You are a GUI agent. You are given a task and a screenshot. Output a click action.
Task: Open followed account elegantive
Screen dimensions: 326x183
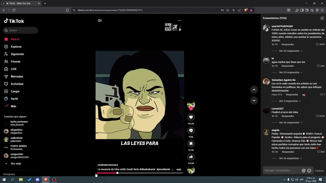[x=17, y=131]
